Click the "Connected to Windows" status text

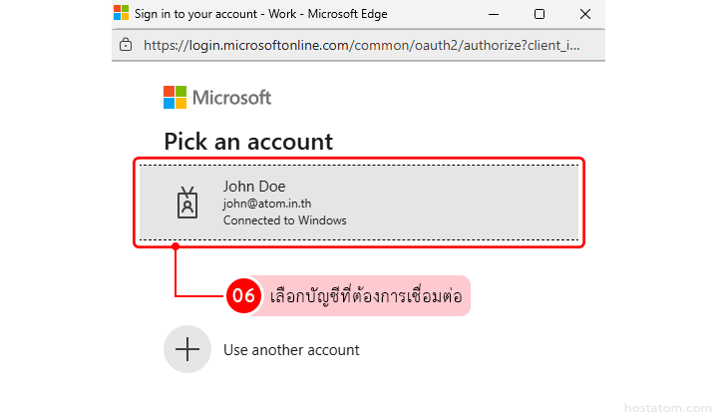click(x=284, y=220)
